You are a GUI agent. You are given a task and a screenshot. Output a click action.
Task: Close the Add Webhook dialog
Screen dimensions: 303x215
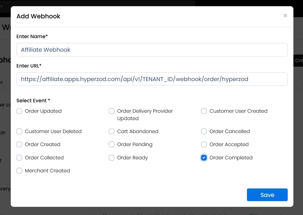[x=285, y=16]
